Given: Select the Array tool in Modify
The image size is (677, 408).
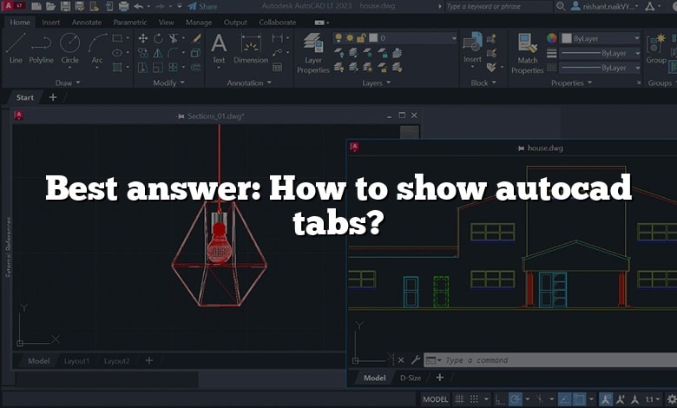Looking at the screenshot, I should [x=173, y=68].
